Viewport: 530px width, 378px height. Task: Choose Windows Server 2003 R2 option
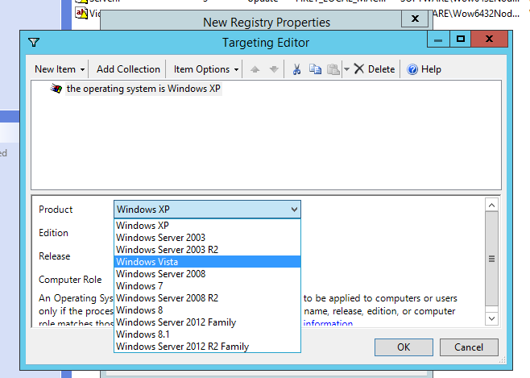pos(207,250)
